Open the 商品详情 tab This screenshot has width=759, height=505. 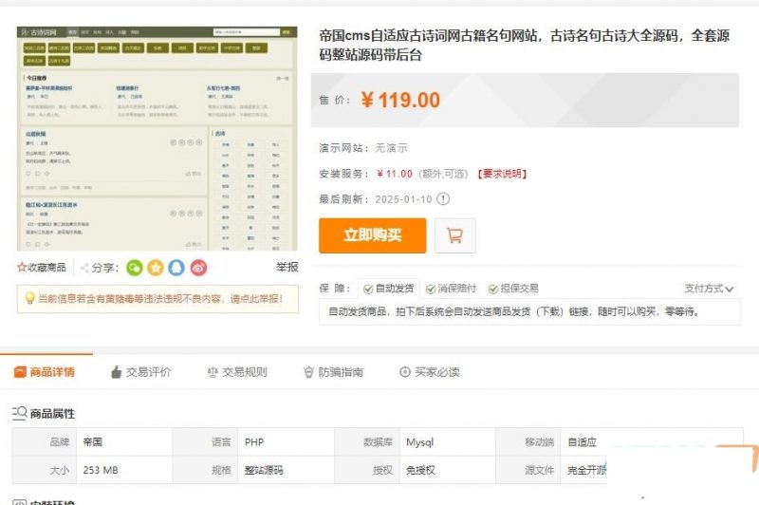(x=45, y=372)
